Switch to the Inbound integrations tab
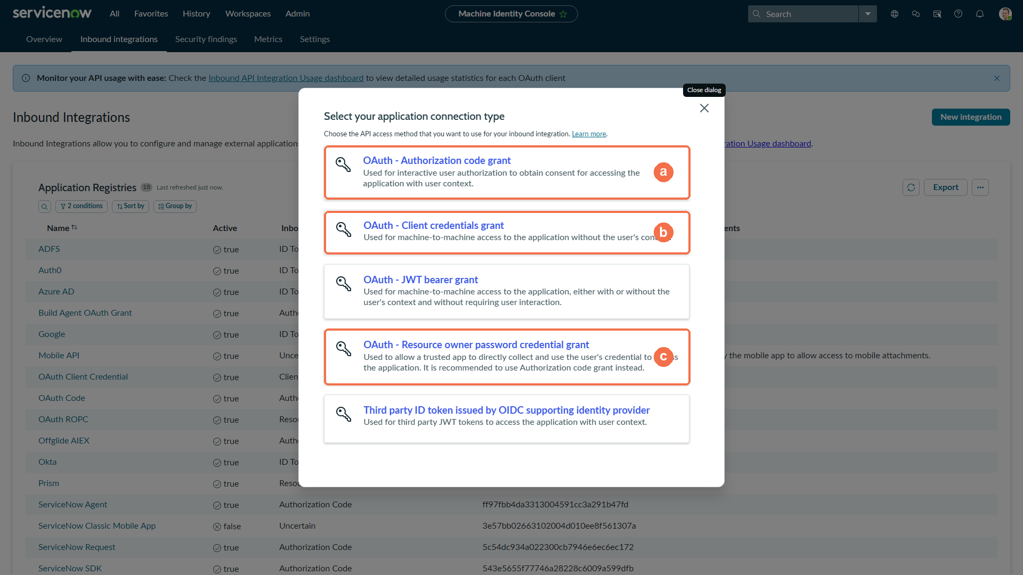Image resolution: width=1023 pixels, height=575 pixels. (x=119, y=39)
